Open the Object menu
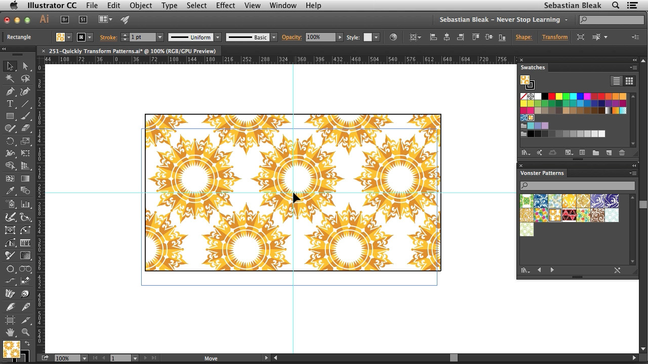This screenshot has height=364, width=648. coord(141,6)
